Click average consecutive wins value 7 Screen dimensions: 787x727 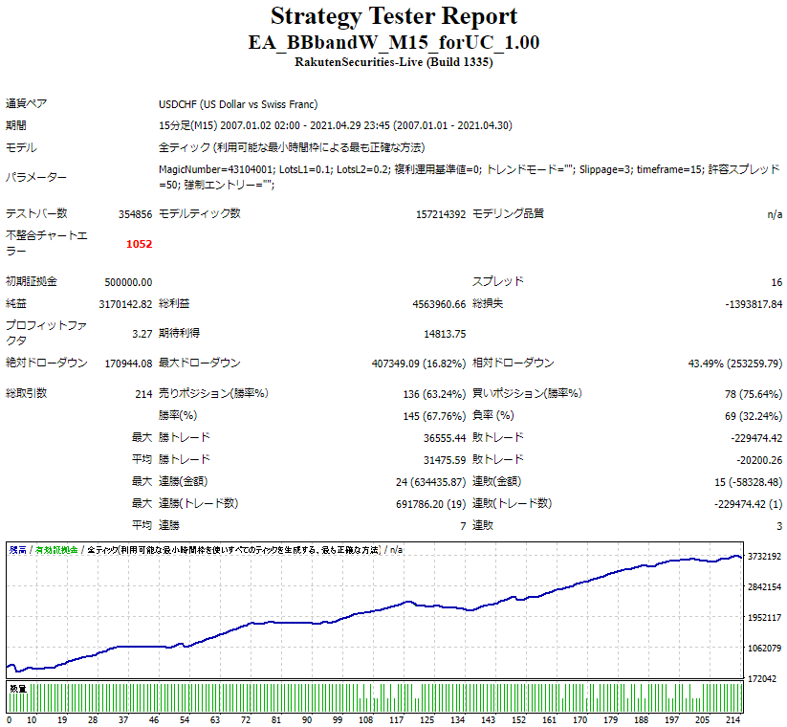click(x=463, y=526)
